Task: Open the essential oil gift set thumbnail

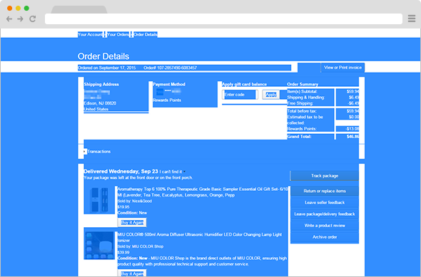Action: (99, 200)
